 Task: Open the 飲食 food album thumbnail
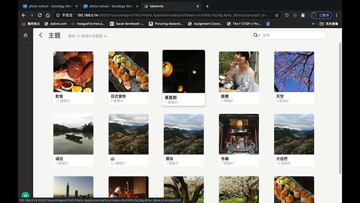coord(73,72)
